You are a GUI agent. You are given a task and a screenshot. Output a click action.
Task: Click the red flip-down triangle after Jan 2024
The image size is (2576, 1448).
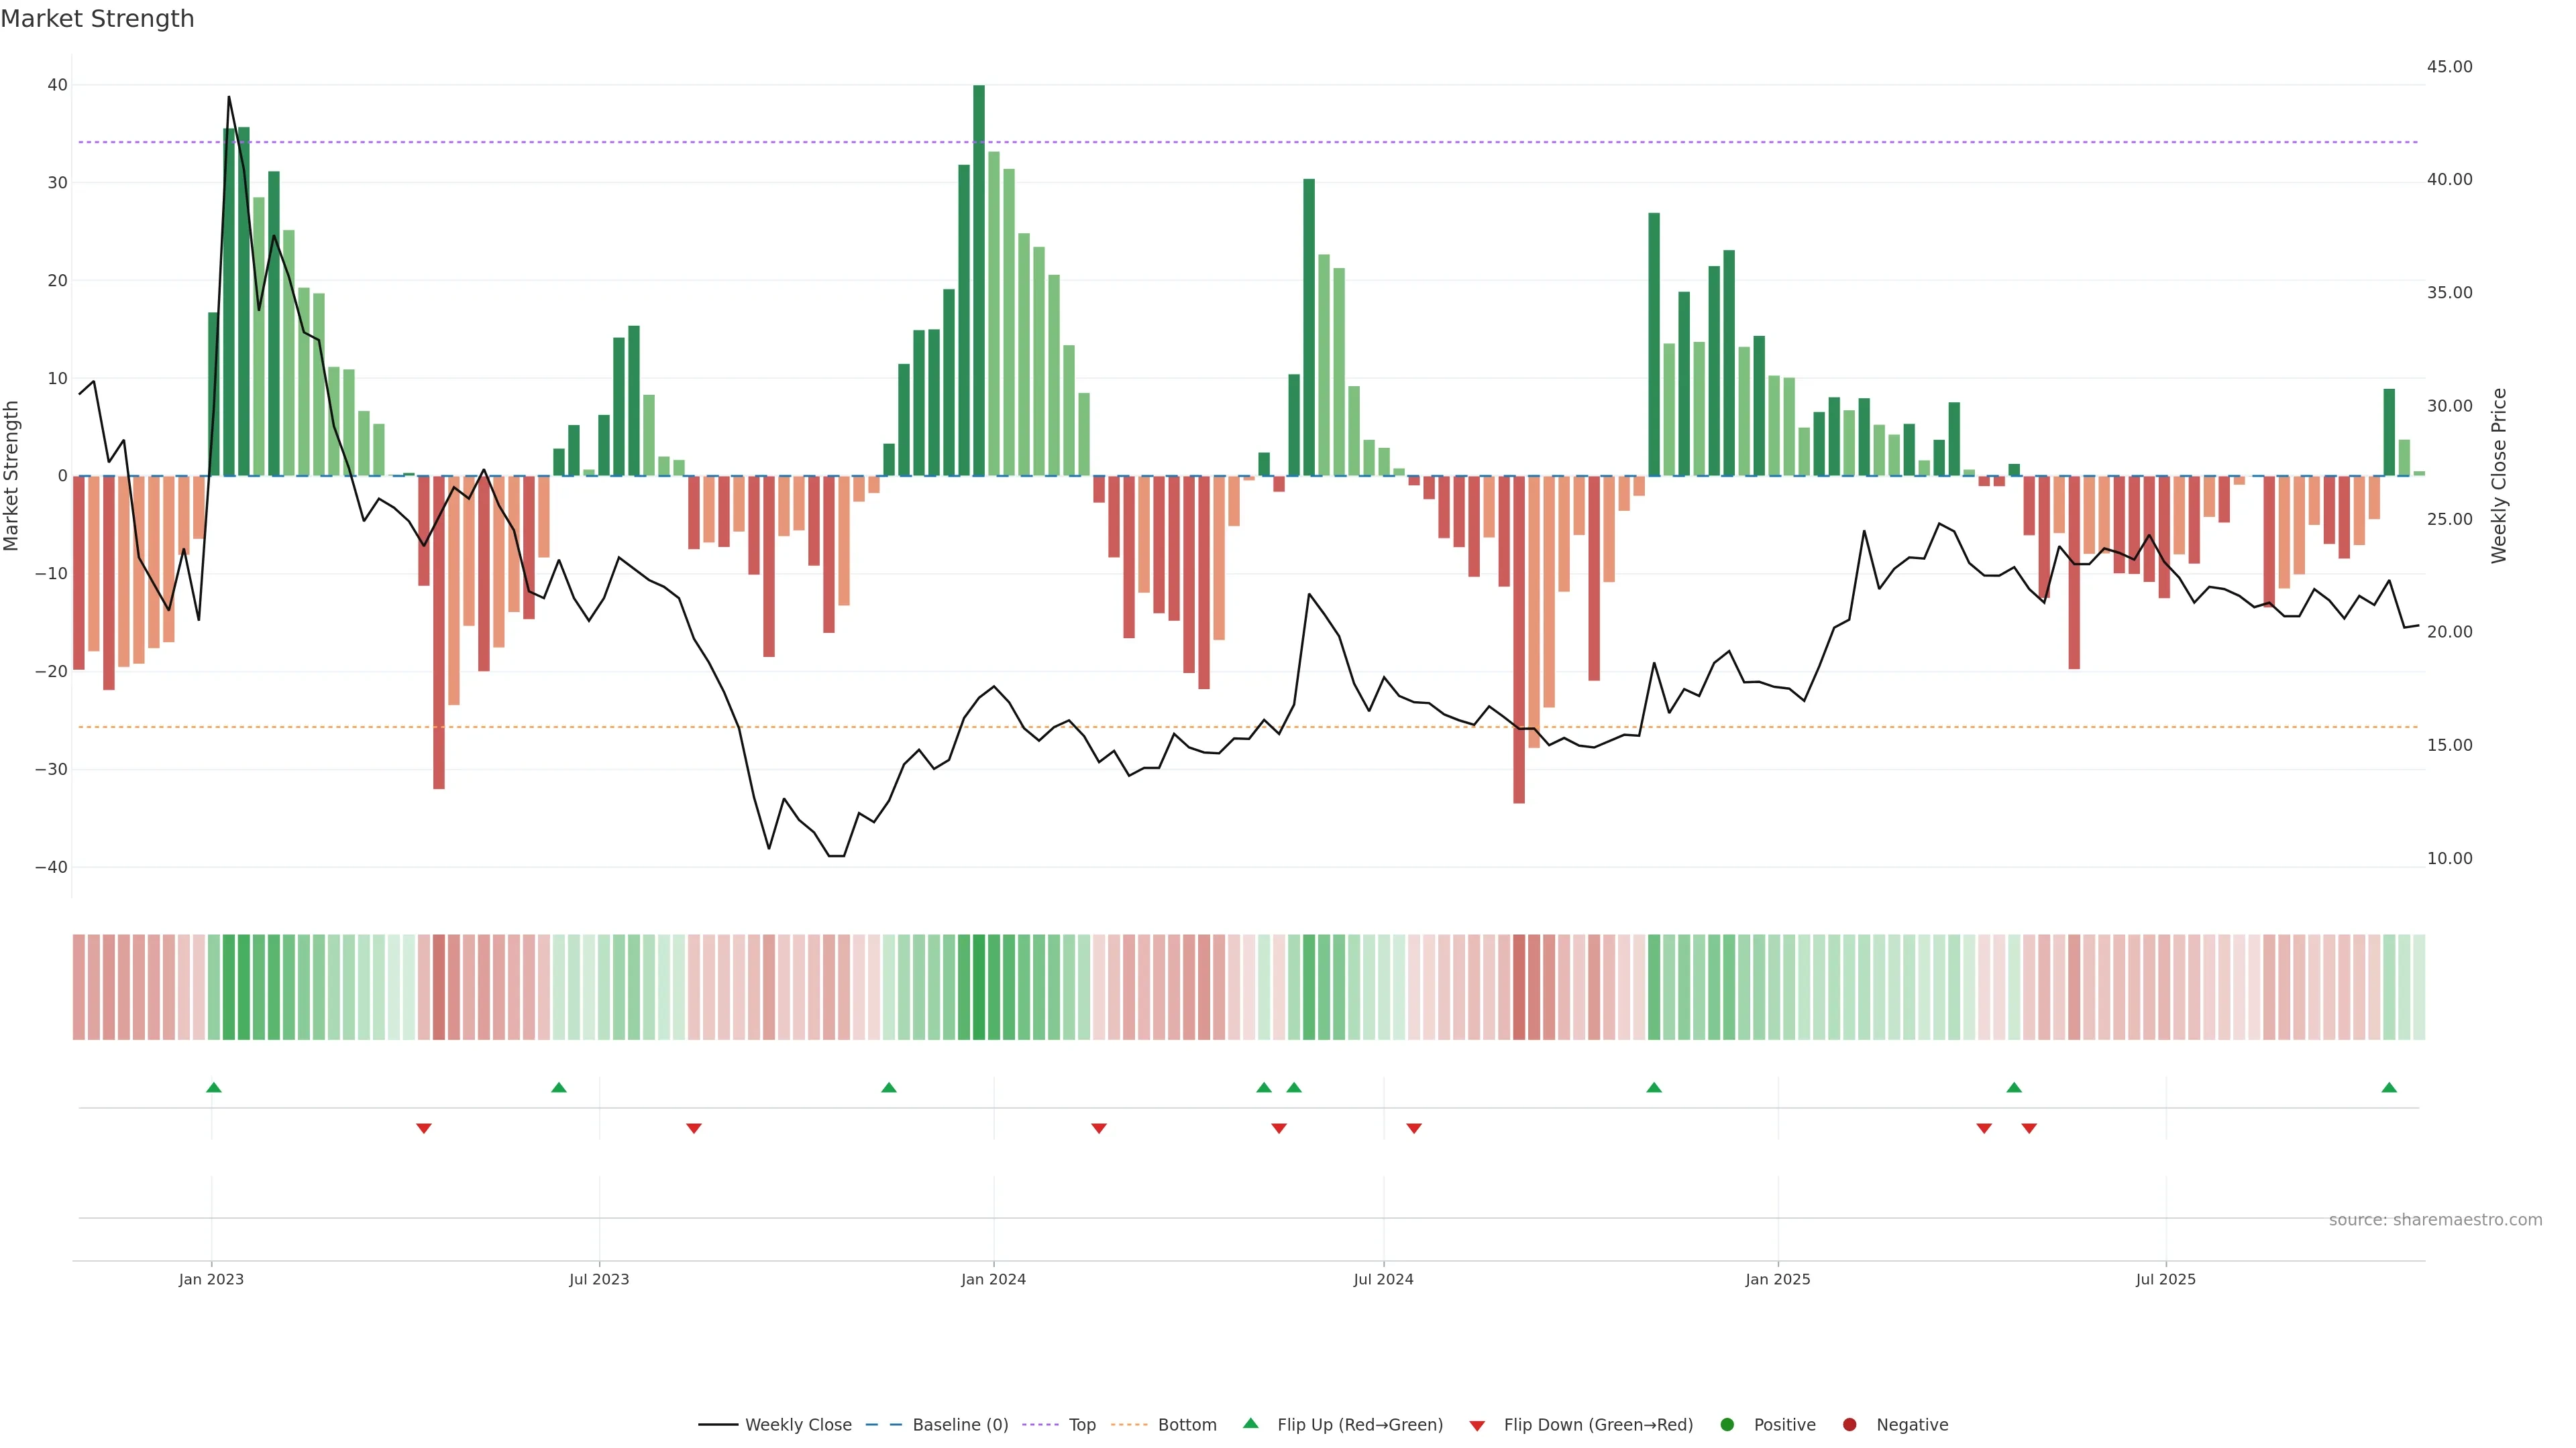coord(1099,1128)
